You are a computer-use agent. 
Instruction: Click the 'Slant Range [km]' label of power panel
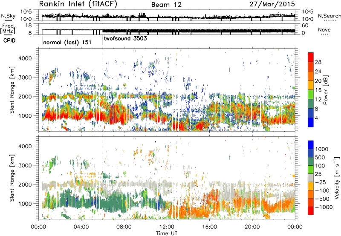coord(12,90)
